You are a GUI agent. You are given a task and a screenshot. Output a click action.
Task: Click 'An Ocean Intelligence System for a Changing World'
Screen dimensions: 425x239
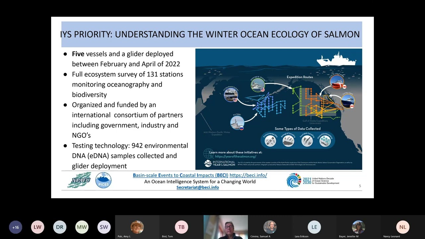(200, 182)
